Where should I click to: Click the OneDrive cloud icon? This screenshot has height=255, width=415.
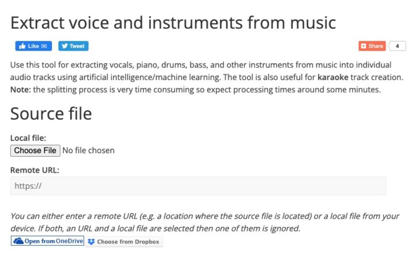coord(18,241)
